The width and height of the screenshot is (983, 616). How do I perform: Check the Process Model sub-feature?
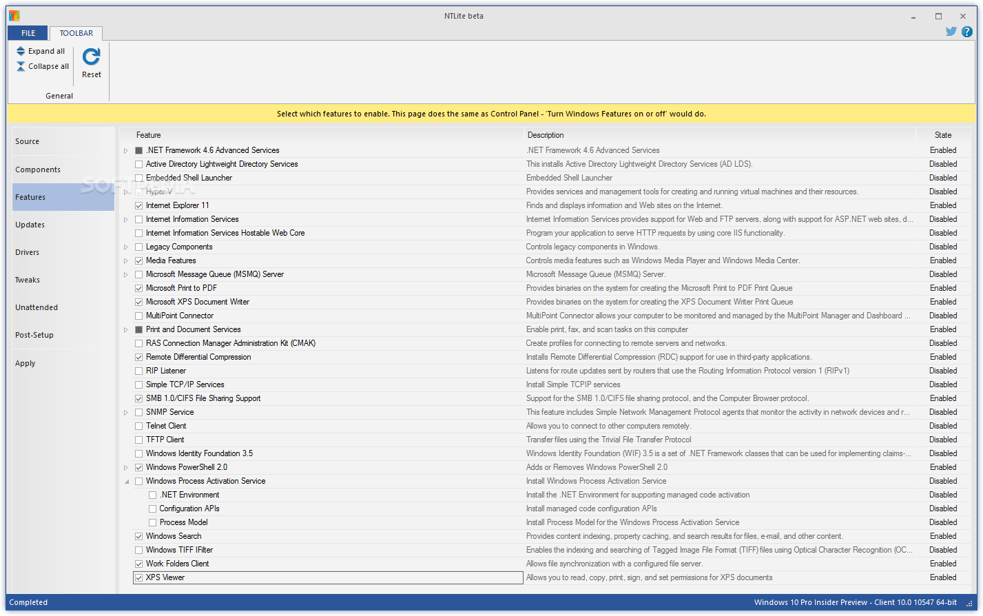(x=153, y=522)
